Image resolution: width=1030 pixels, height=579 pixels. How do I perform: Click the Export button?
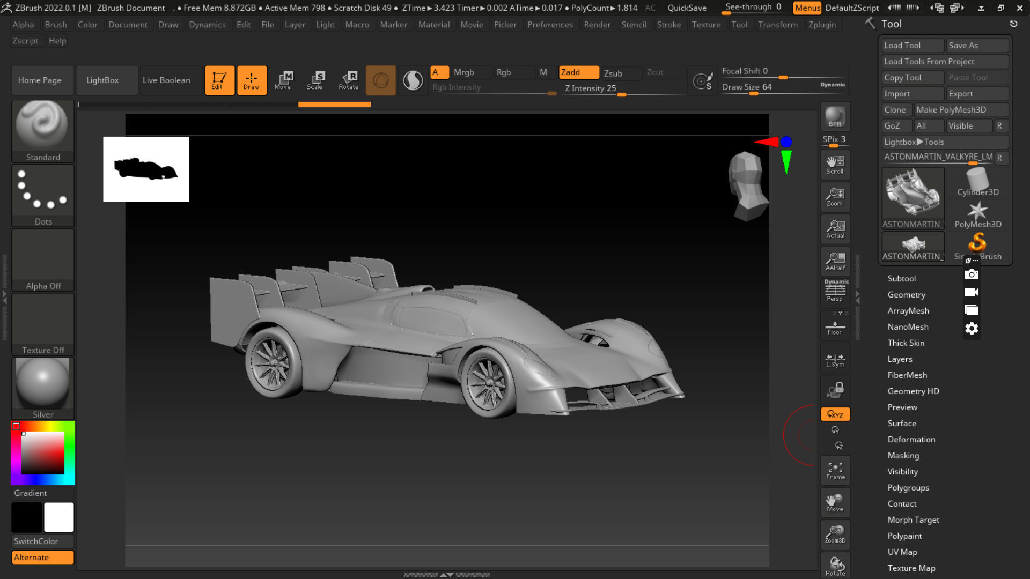(x=977, y=94)
